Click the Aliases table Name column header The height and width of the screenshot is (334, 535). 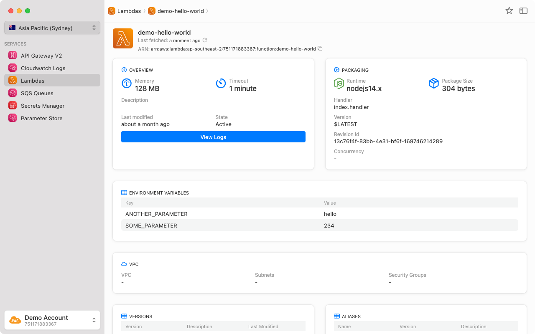click(344, 326)
